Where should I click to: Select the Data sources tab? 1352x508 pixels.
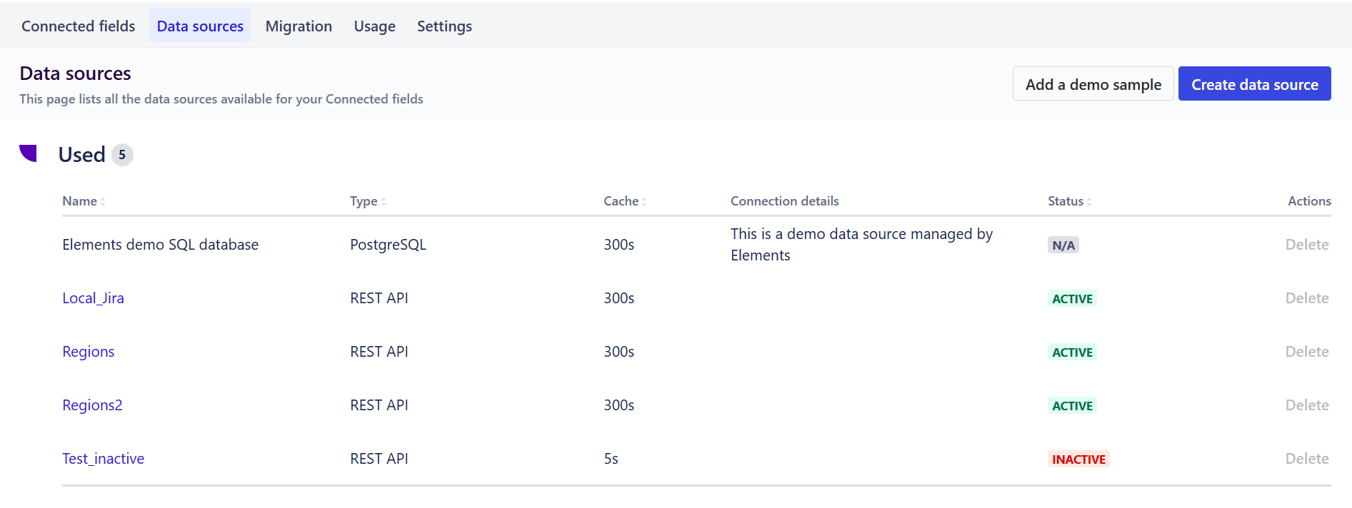coord(200,26)
